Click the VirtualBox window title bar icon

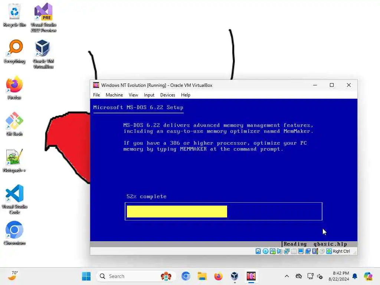pos(96,85)
